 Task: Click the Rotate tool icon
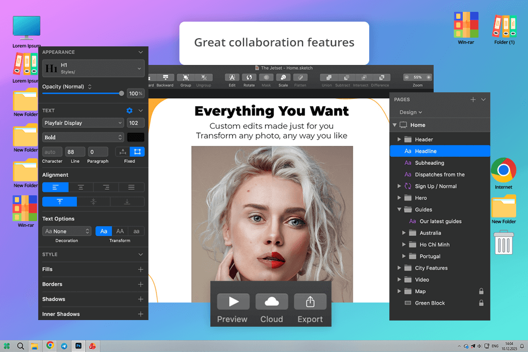click(249, 77)
